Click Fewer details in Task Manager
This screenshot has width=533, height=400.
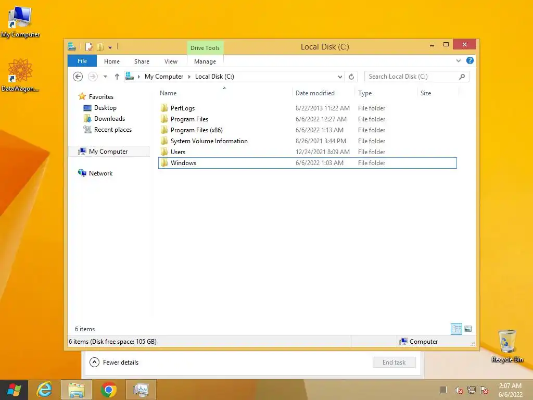tap(114, 362)
